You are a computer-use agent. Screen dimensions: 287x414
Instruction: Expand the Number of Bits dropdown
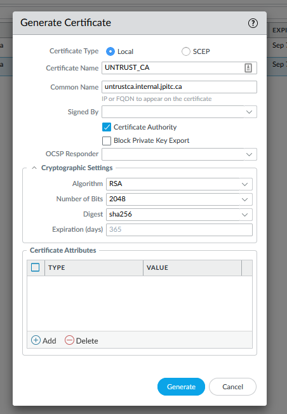[x=179, y=199]
